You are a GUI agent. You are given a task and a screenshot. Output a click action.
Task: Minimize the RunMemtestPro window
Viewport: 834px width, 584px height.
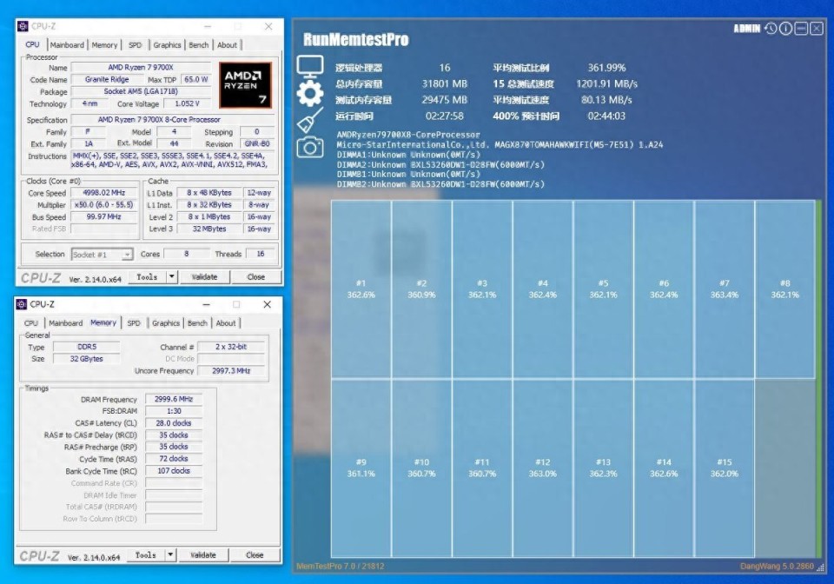click(801, 29)
